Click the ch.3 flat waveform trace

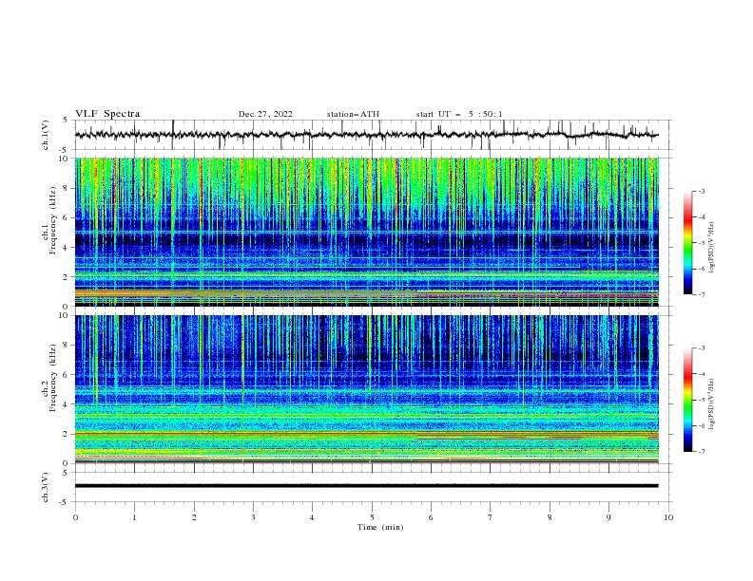tap(366, 486)
